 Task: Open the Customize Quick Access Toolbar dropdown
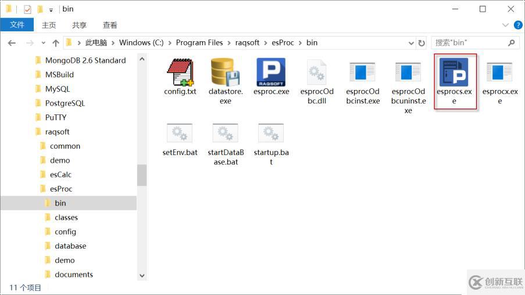tap(51, 10)
